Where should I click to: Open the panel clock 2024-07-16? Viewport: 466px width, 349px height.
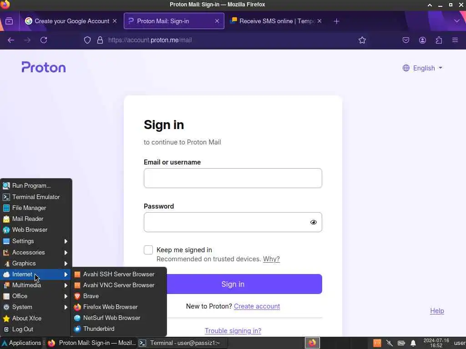click(436, 343)
